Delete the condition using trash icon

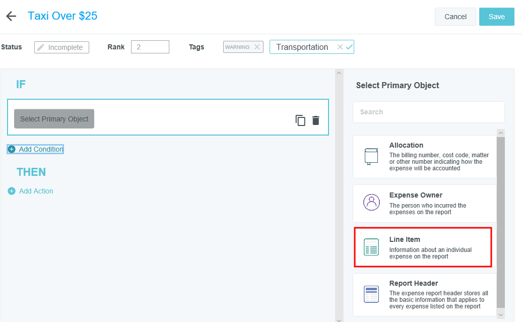click(316, 120)
